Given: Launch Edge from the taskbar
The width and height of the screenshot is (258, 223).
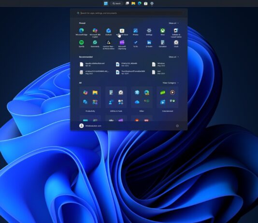Looking at the screenshot, I should (140, 3).
